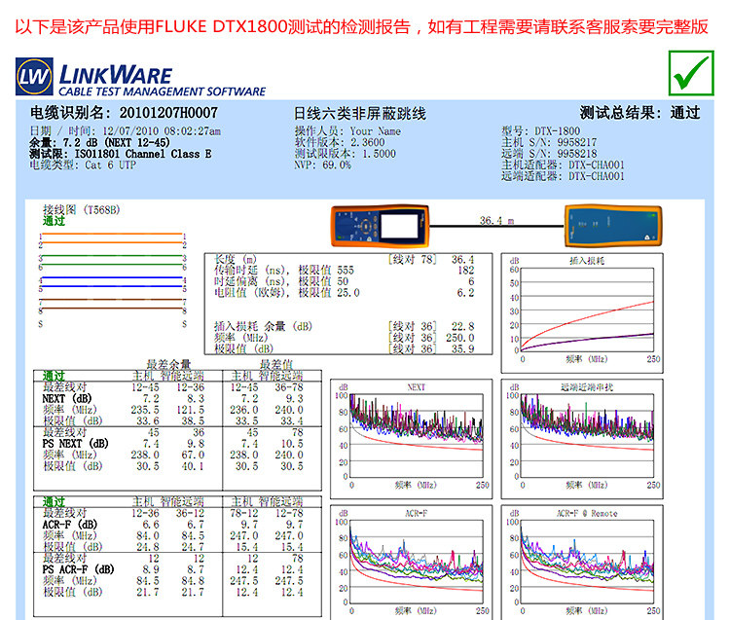Click main S/N 9958217

[x=577, y=142]
